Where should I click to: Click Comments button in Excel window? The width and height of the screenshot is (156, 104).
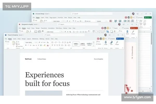(139, 17)
